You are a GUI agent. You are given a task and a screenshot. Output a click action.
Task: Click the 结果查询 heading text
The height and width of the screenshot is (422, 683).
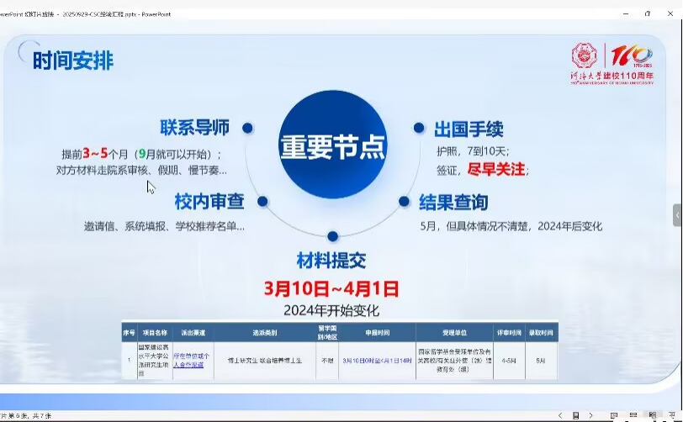(453, 203)
